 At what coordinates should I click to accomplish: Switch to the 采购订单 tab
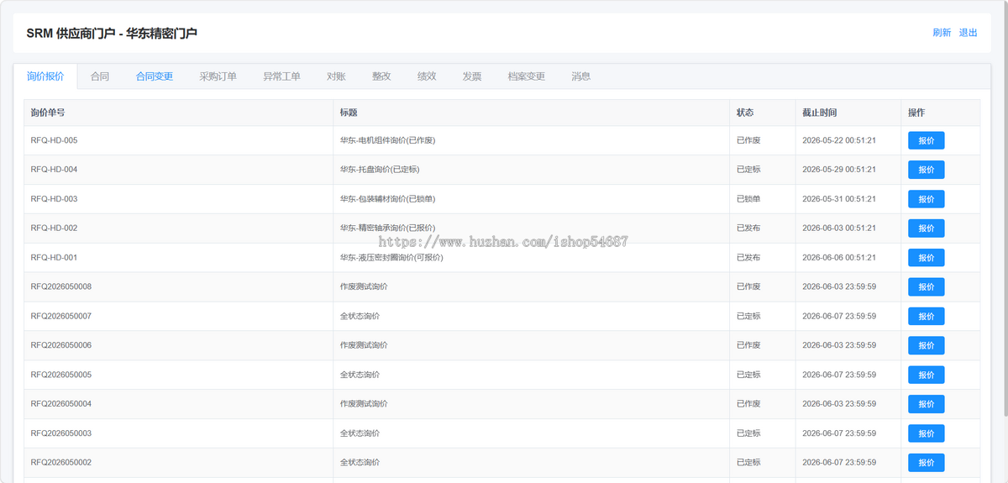(x=218, y=76)
